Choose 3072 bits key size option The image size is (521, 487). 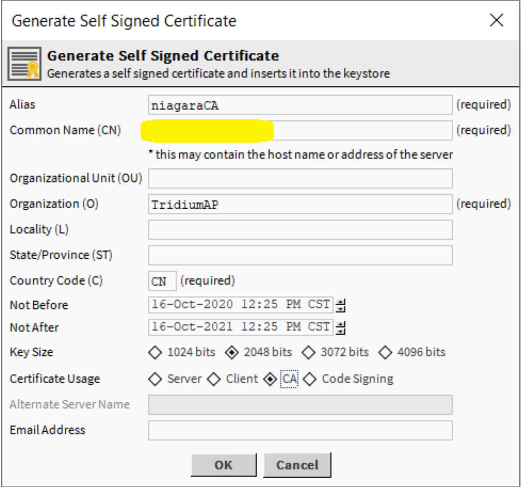(x=309, y=352)
